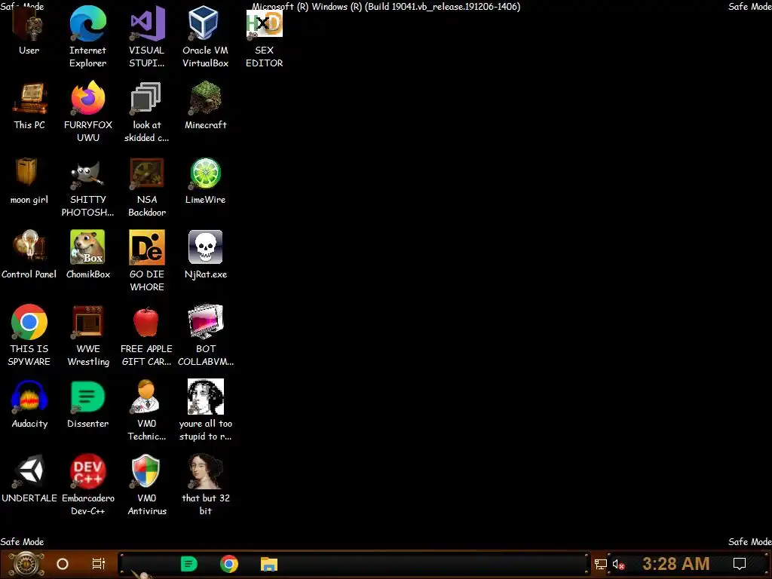Image resolution: width=772 pixels, height=579 pixels.
Task: Open the notification center icon
Action: [x=740, y=564]
